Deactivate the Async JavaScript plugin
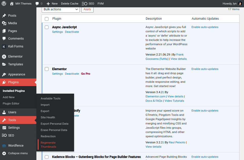The width and height of the screenshot is (244, 160). tap(72, 32)
